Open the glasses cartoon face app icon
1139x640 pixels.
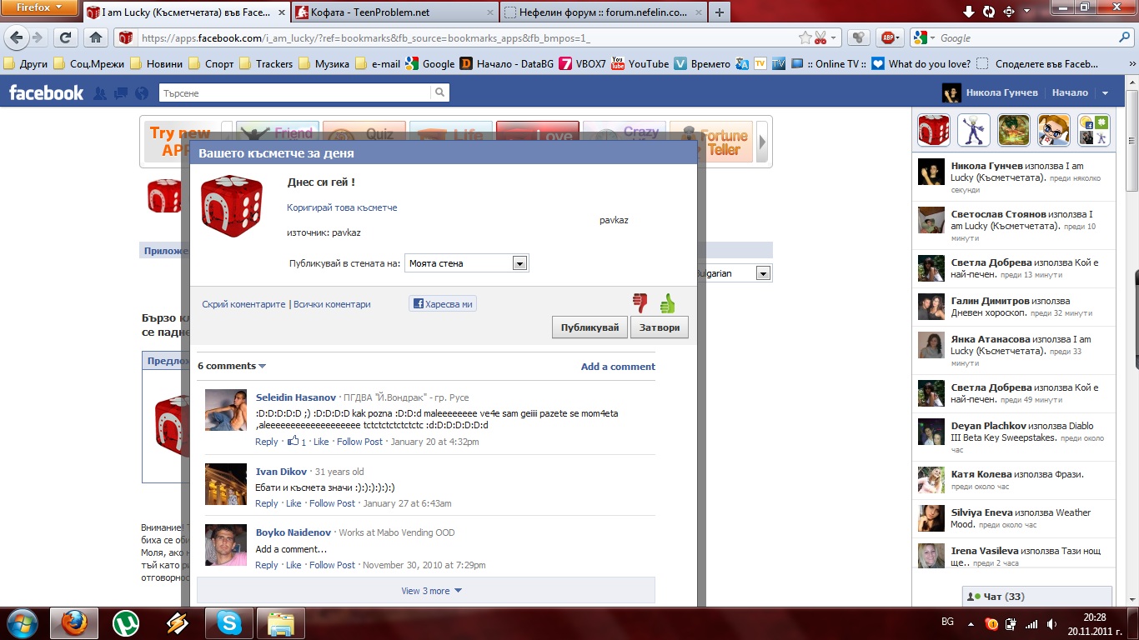(x=1054, y=130)
